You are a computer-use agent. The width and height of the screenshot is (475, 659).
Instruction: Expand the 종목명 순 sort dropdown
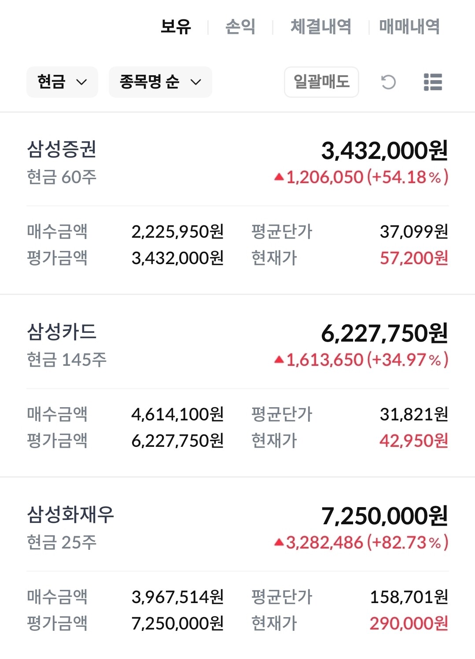pos(160,82)
